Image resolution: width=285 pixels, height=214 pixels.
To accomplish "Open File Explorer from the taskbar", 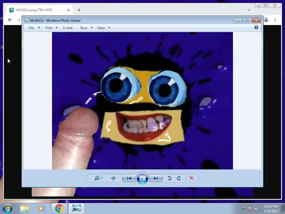I will [x=25, y=208].
